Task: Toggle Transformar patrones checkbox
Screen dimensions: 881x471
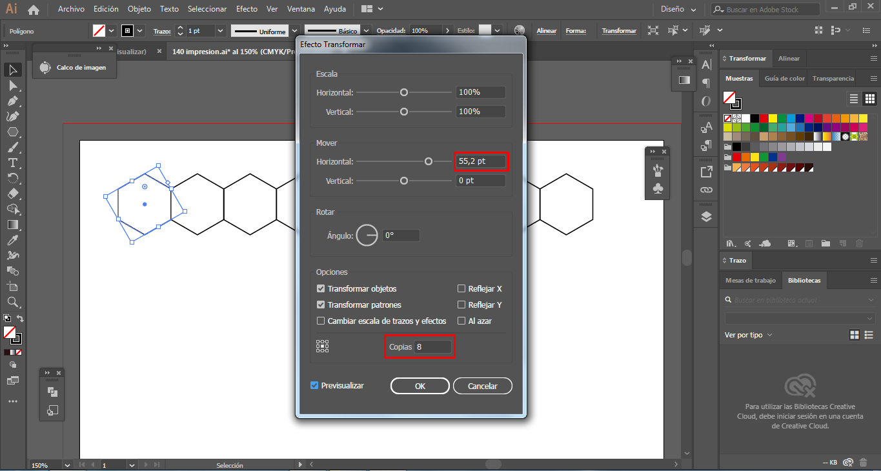Action: tap(321, 305)
